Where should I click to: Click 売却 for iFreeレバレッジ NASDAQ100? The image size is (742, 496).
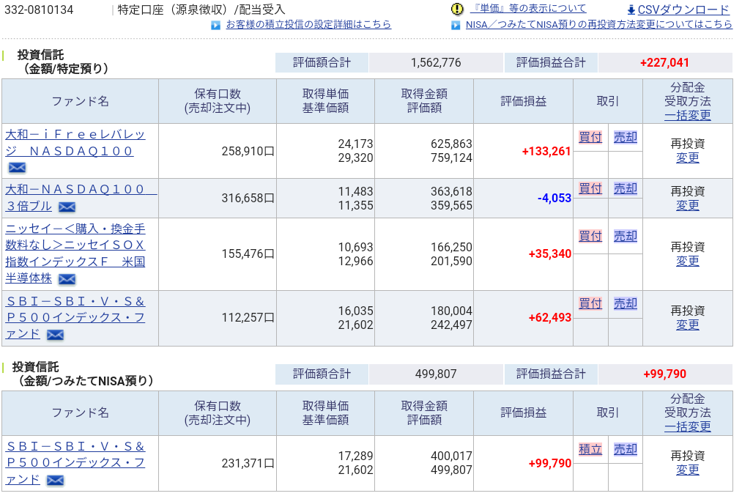click(625, 137)
